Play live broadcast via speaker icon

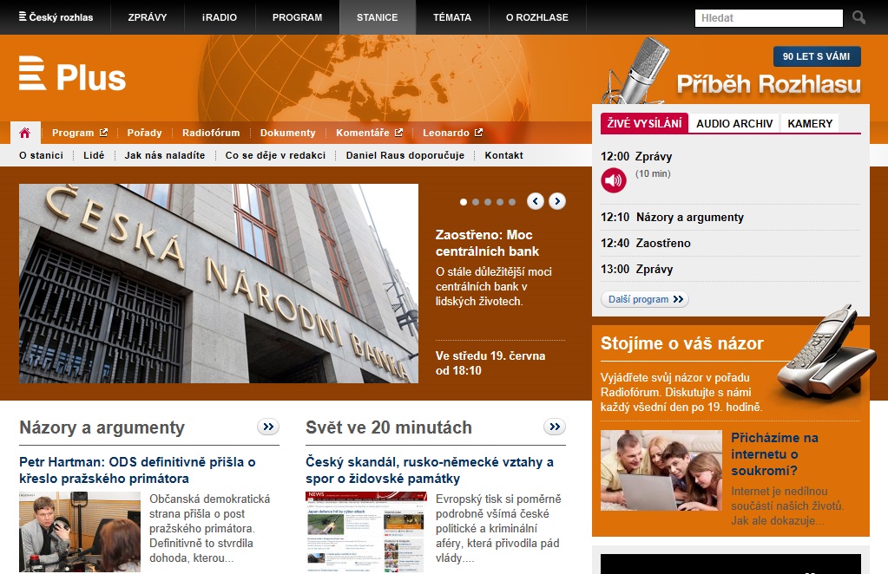pos(613,180)
